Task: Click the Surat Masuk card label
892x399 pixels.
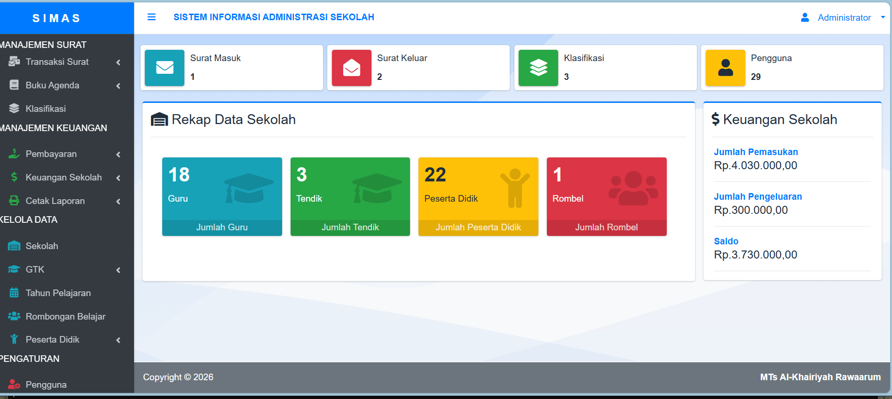Action: 215,58
